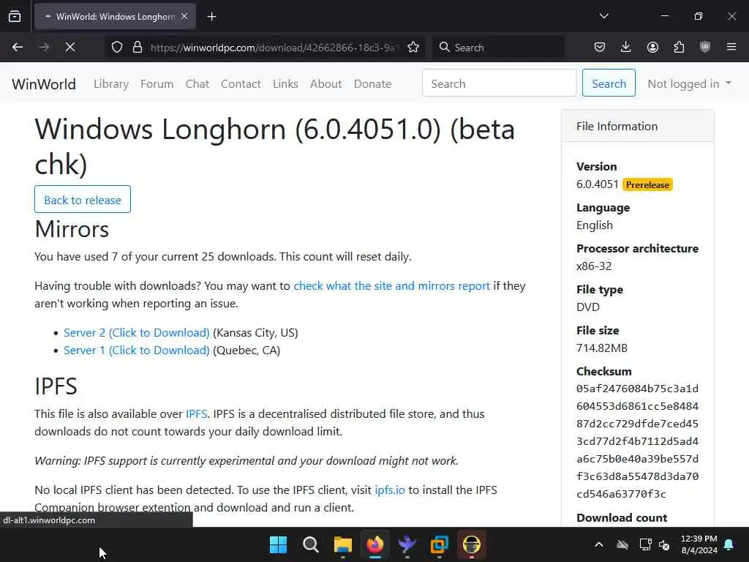The image size is (749, 562).
Task: Save page to Pocket
Action: (600, 47)
